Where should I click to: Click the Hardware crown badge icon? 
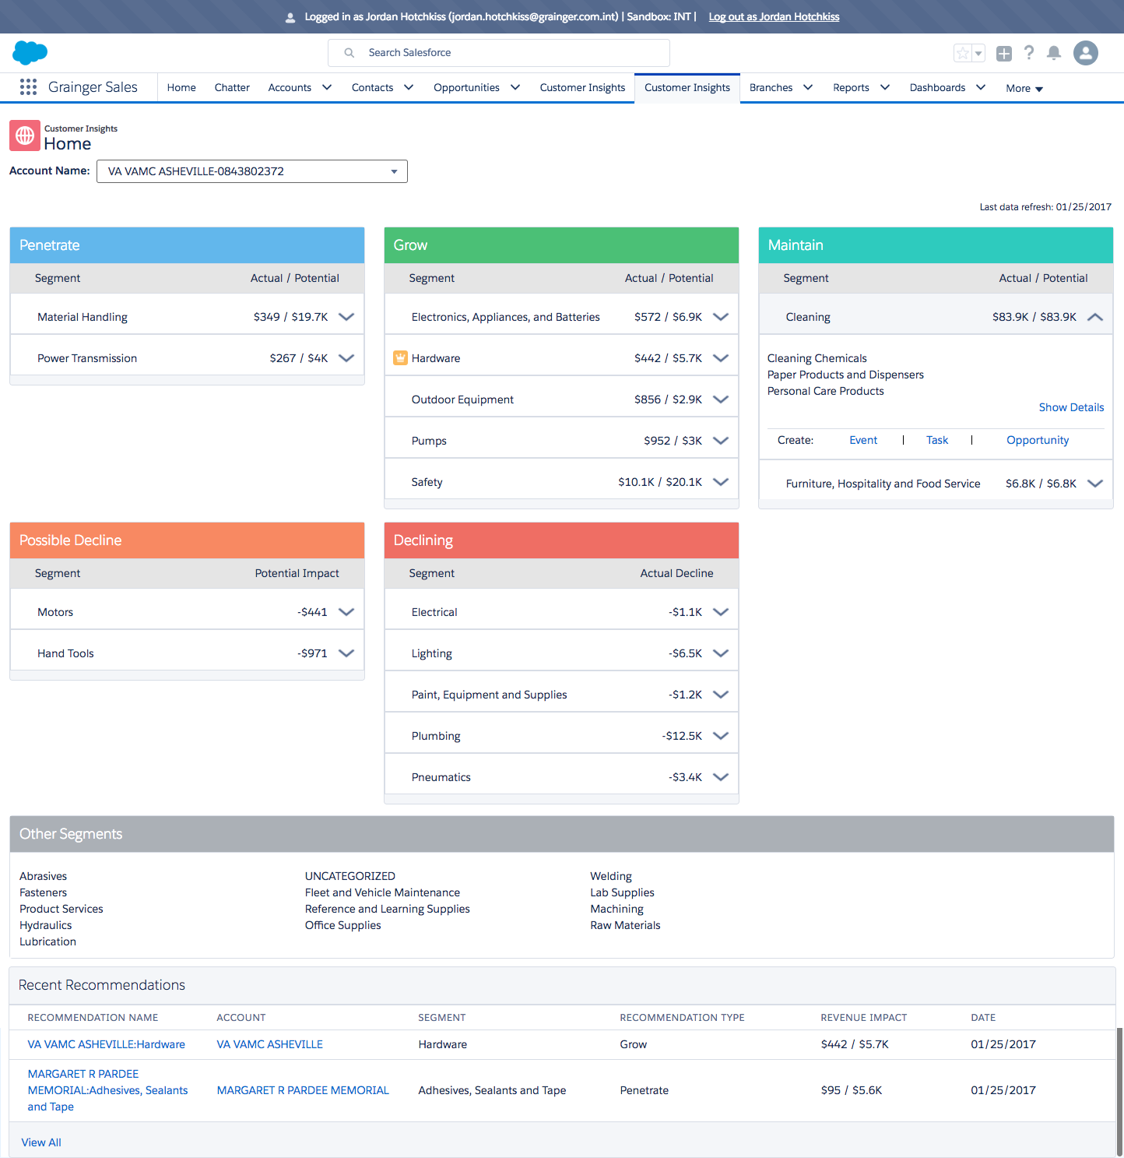[400, 358]
